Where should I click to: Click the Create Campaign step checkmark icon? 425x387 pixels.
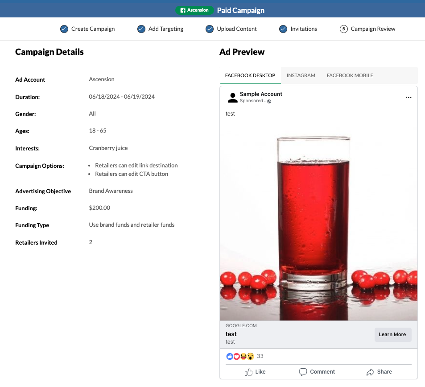click(64, 29)
